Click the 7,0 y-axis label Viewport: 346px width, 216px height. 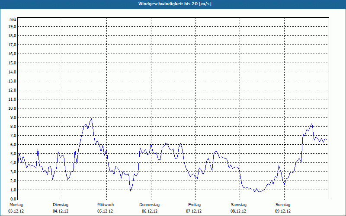(x=13, y=135)
